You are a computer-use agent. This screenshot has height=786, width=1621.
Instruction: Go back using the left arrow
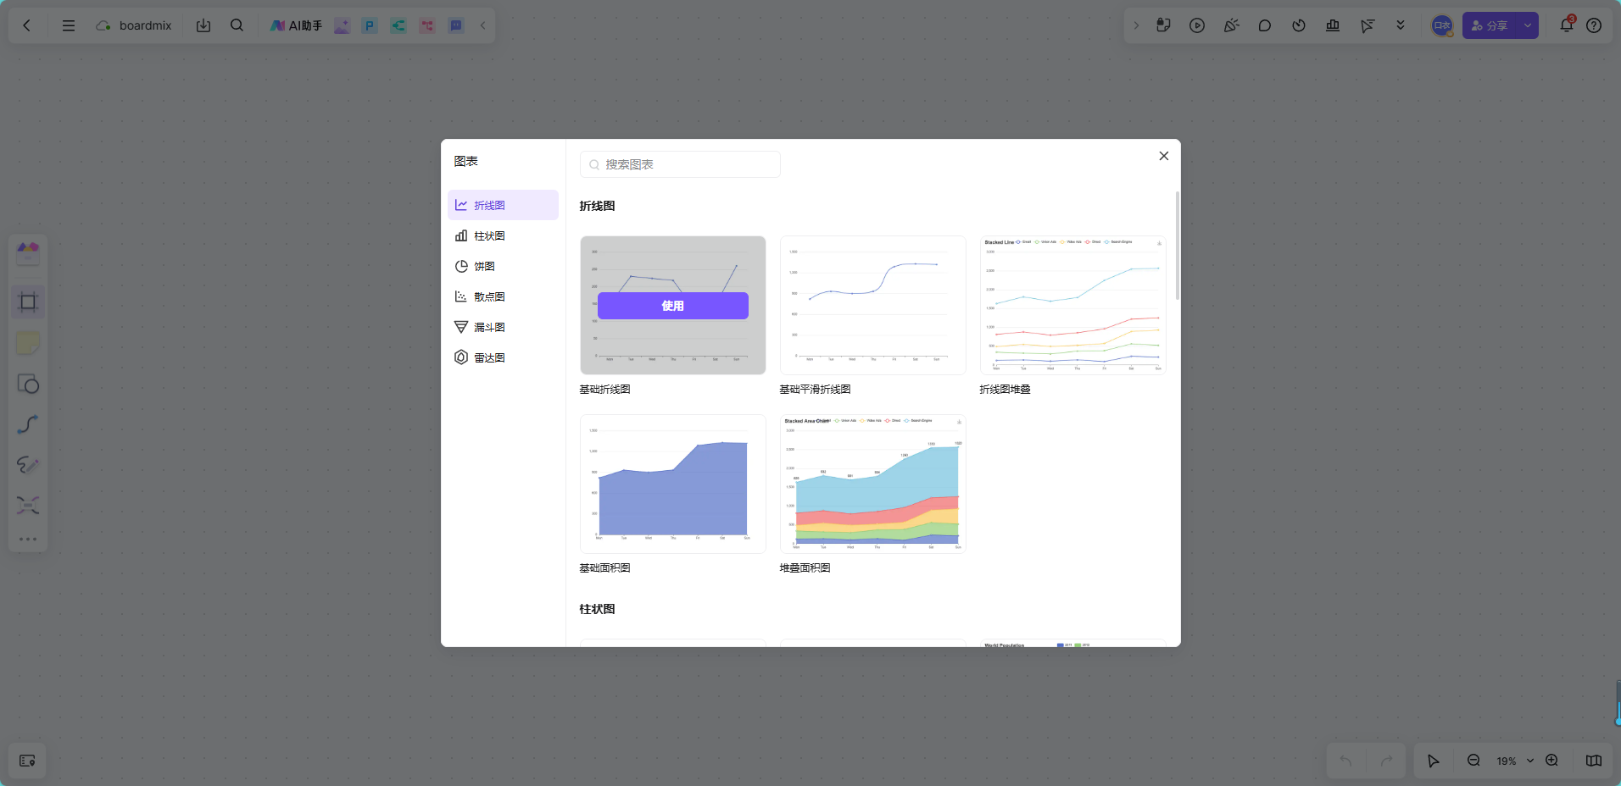[x=27, y=25]
